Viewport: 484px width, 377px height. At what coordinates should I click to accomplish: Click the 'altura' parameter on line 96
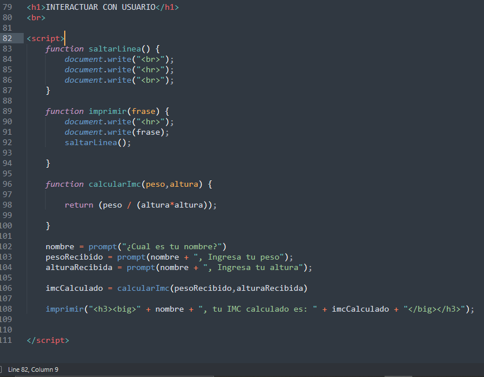coord(184,184)
